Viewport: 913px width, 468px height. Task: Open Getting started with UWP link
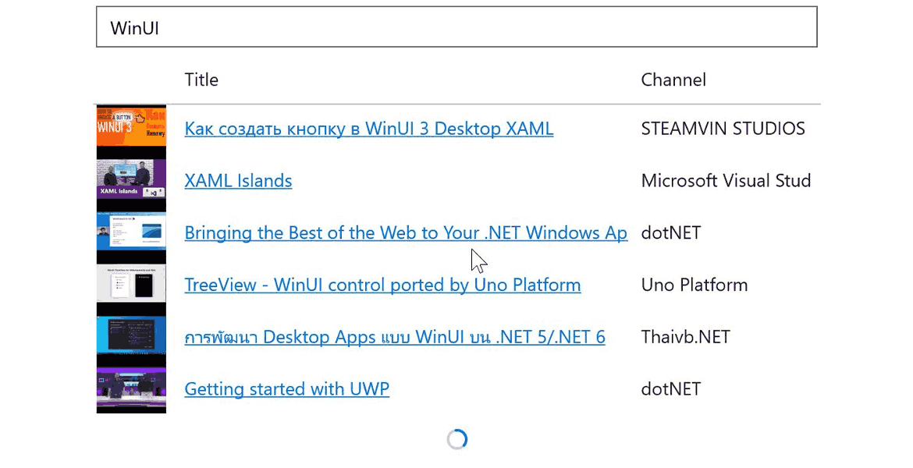pyautogui.click(x=286, y=389)
